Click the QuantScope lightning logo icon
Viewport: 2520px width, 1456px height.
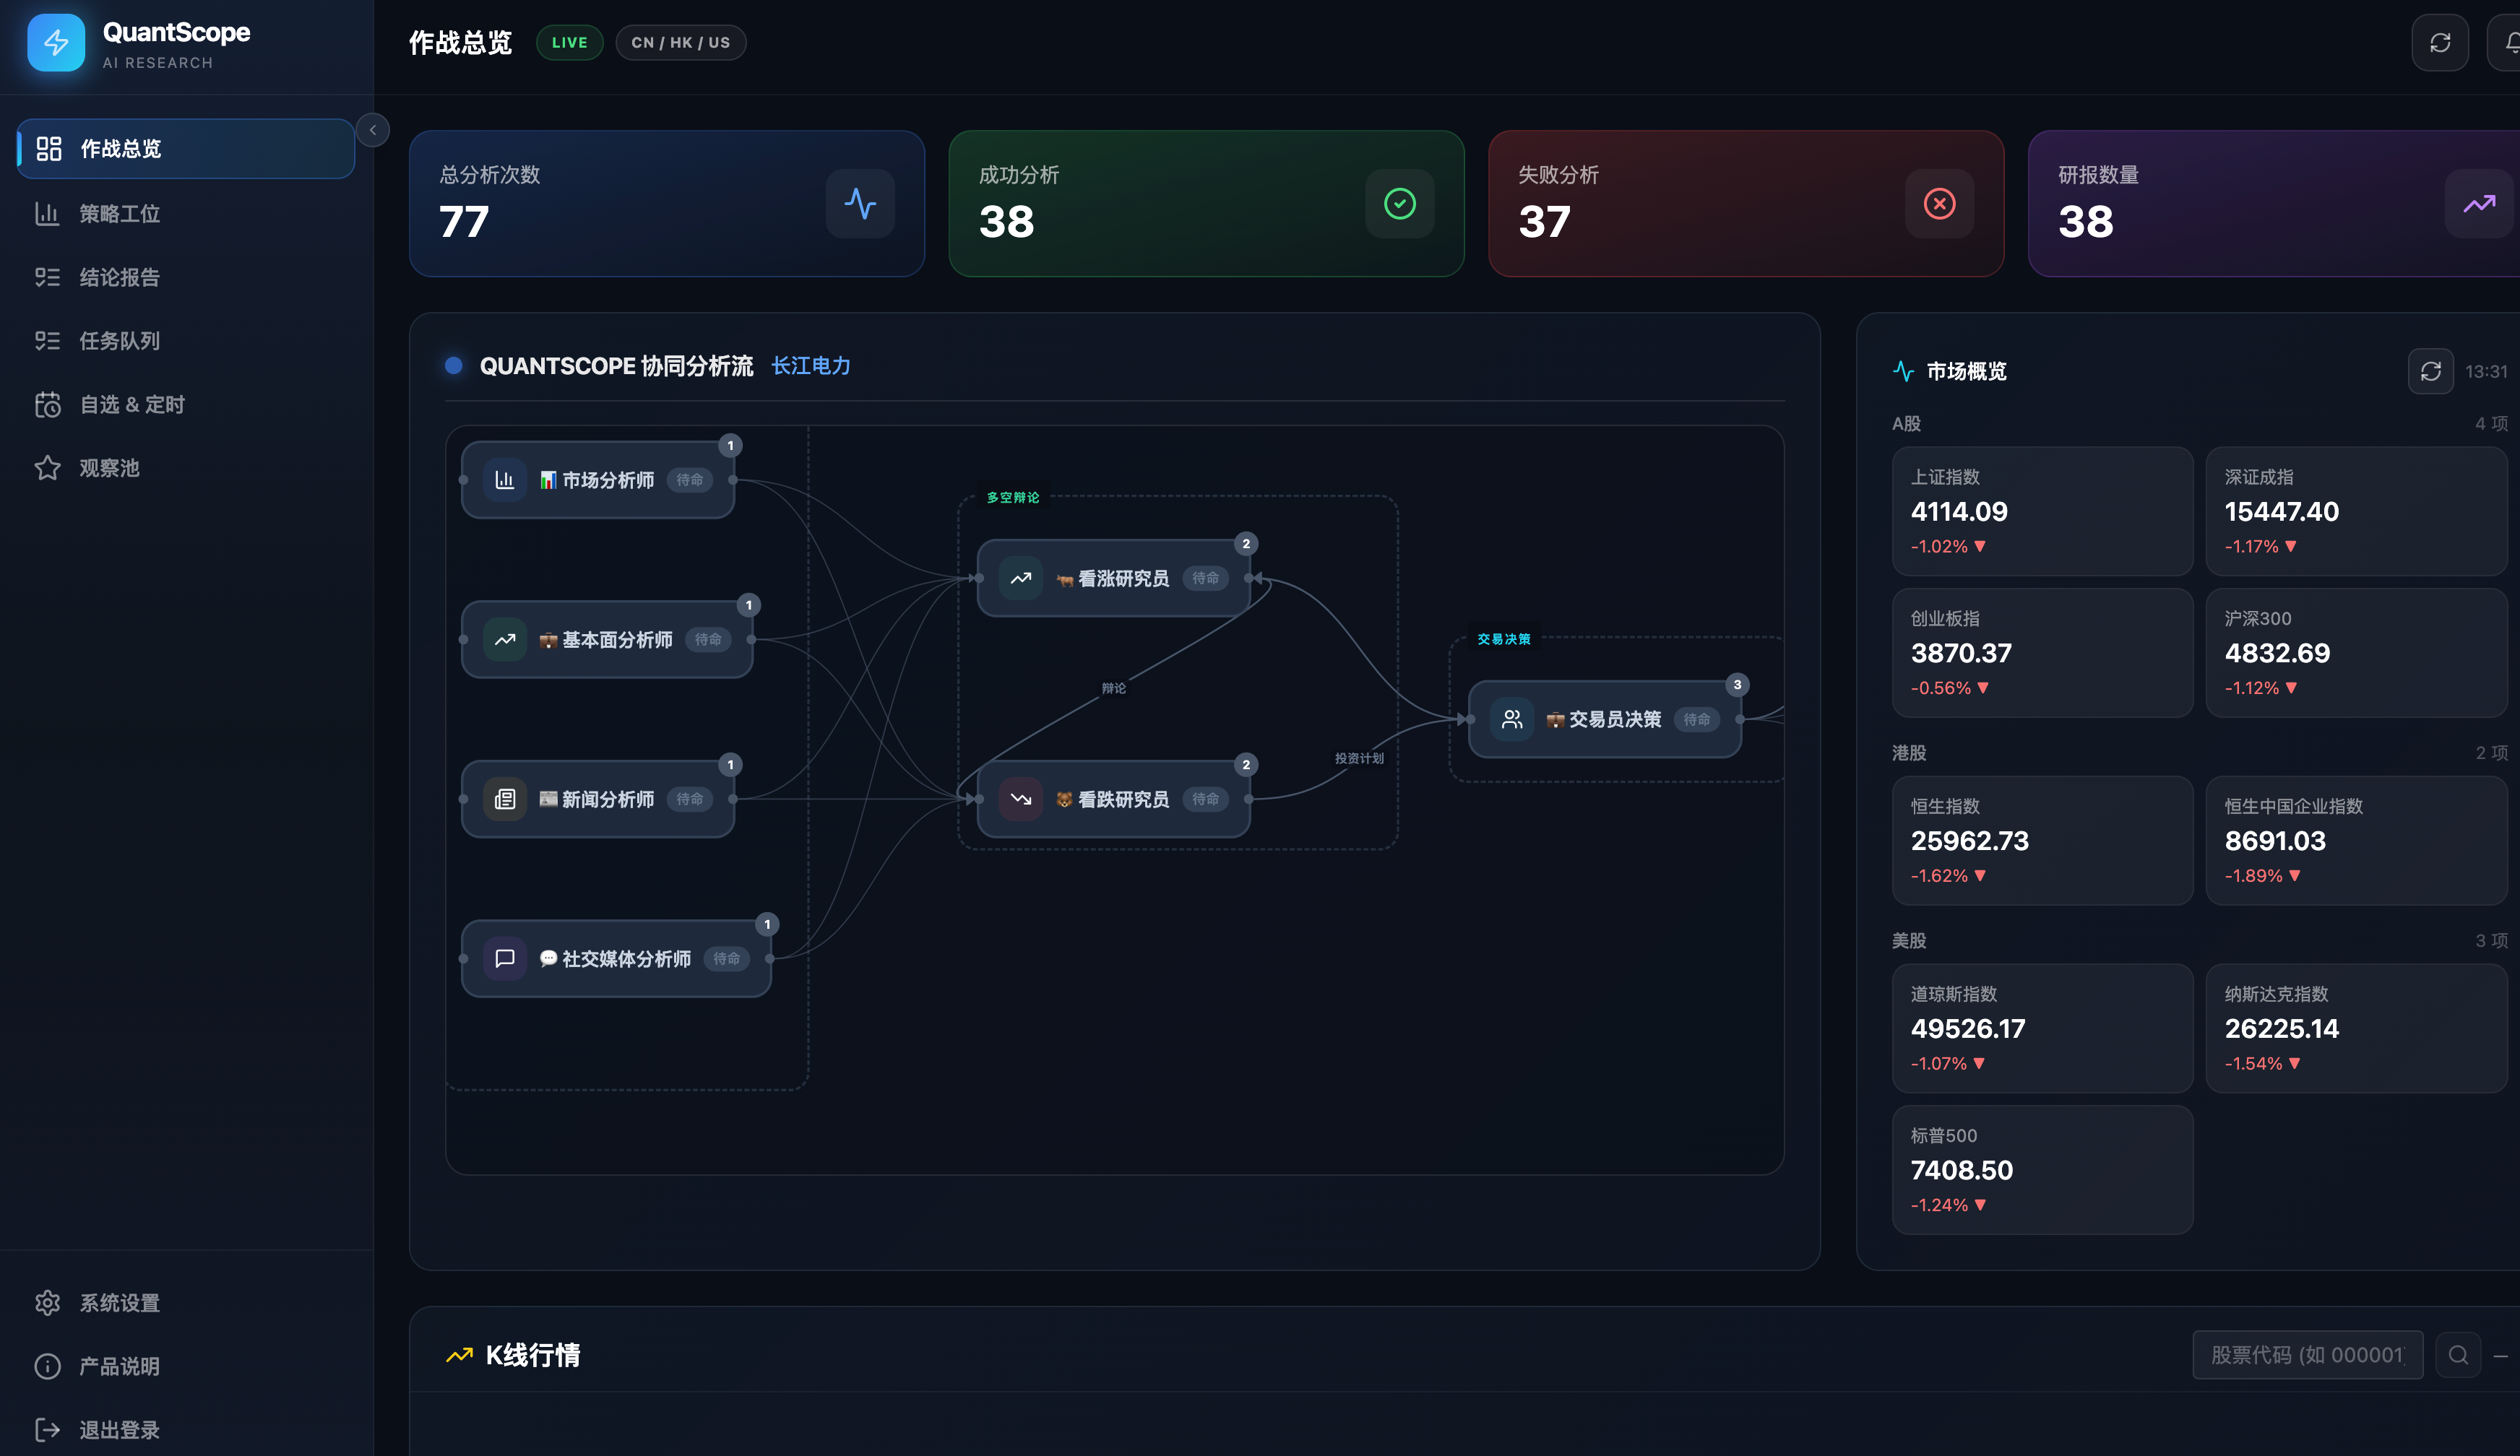click(x=56, y=43)
